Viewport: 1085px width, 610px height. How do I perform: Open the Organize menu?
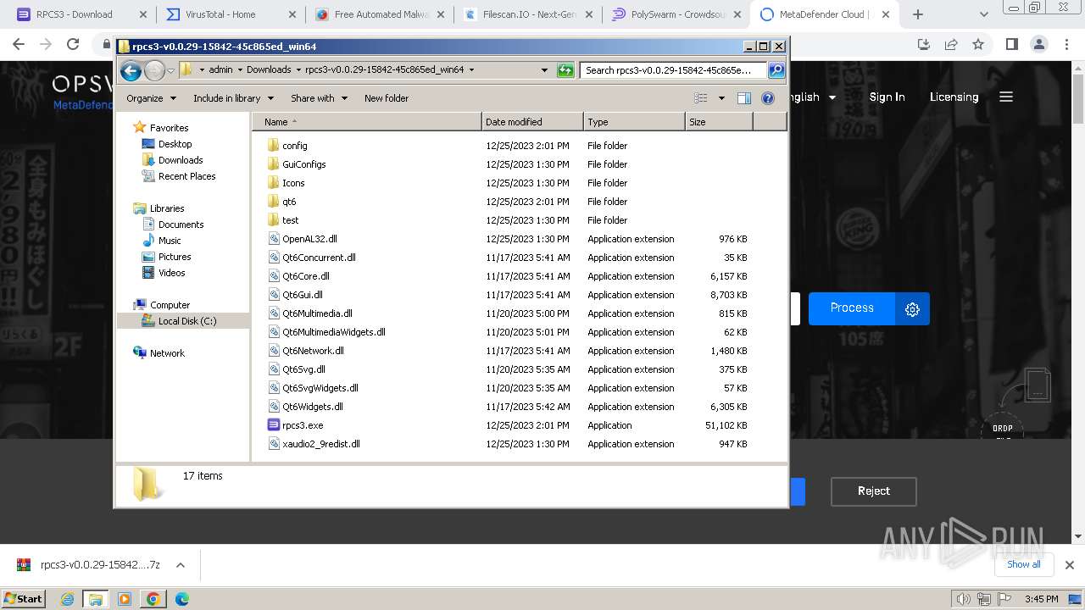151,98
